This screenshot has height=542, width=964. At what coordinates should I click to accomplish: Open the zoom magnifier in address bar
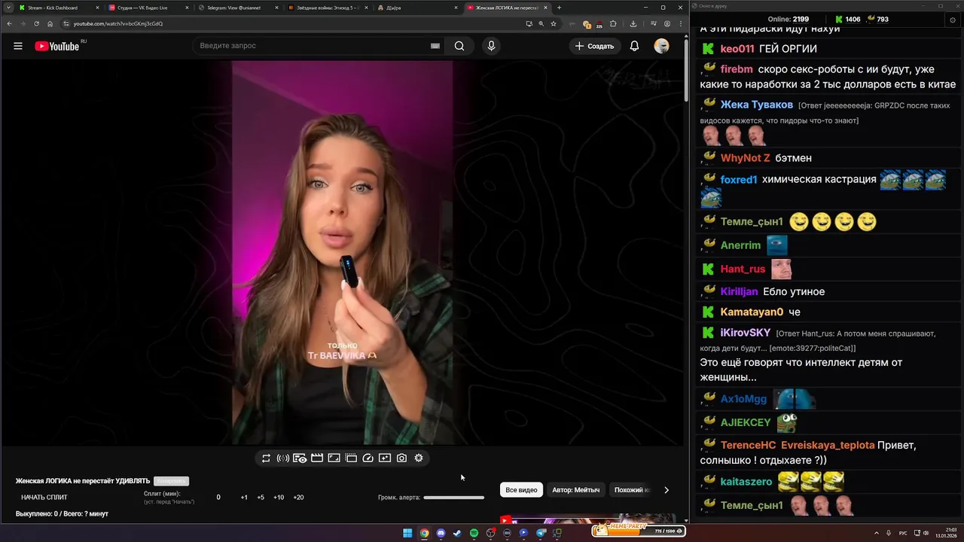(x=541, y=23)
